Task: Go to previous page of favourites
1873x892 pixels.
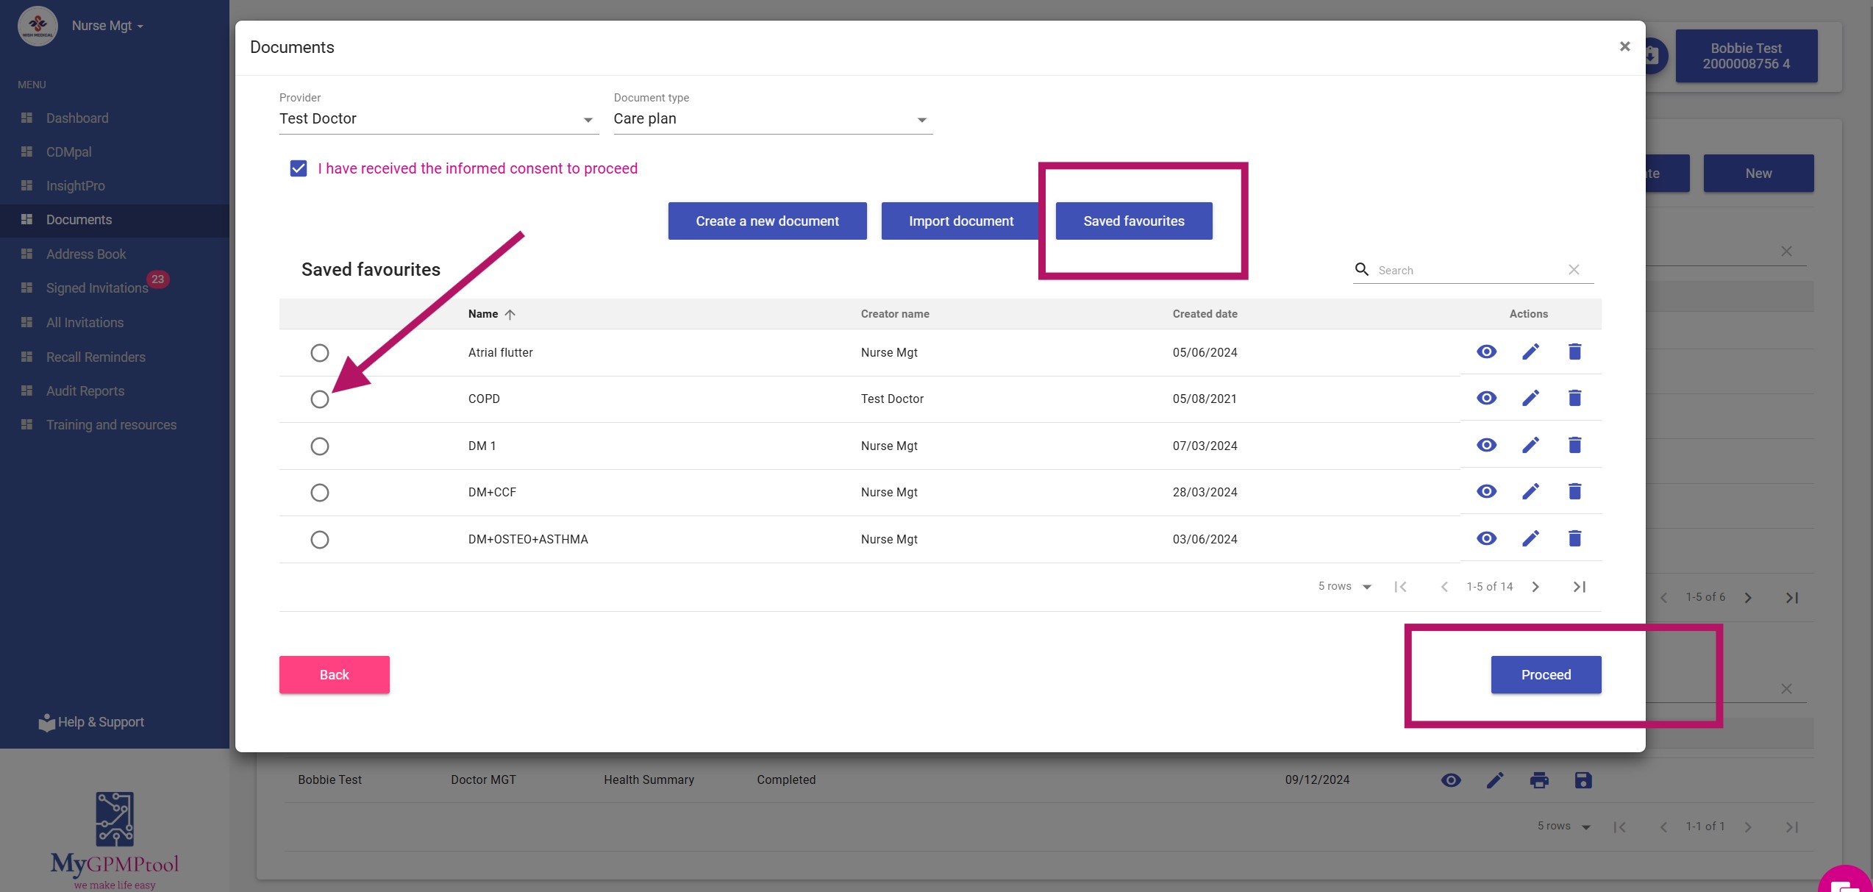Action: click(1444, 587)
